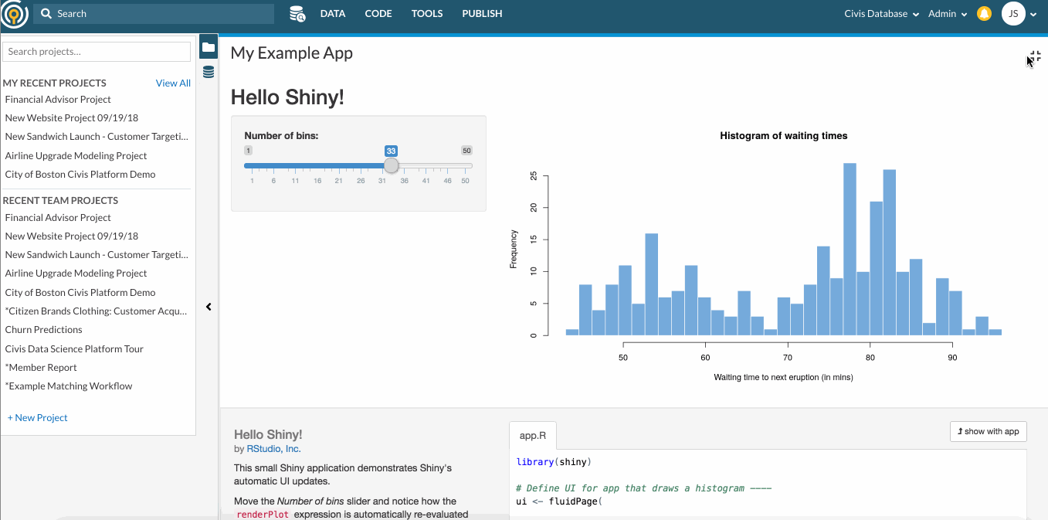This screenshot has height=520, width=1048.
Task: Select the database panel icon in sidebar
Action: point(208,72)
